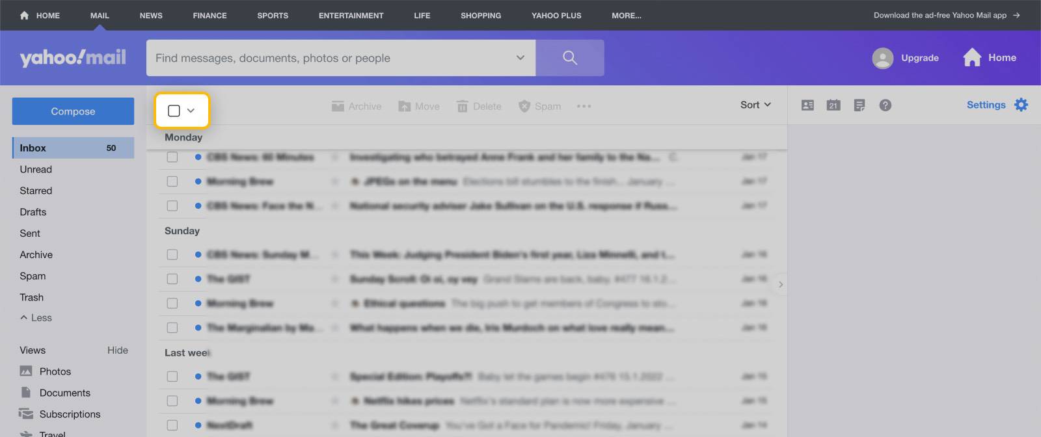Open the profile avatar icon
This screenshot has width=1041, height=437.
click(882, 58)
